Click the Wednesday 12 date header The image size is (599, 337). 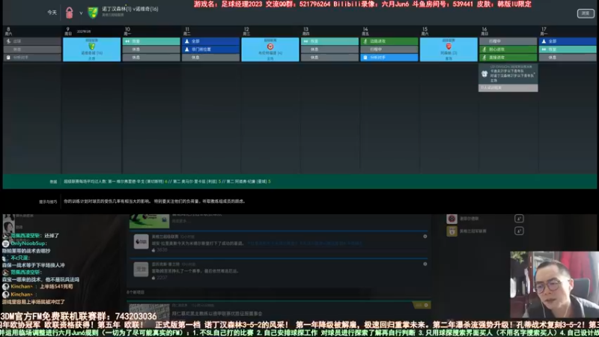[246, 31]
